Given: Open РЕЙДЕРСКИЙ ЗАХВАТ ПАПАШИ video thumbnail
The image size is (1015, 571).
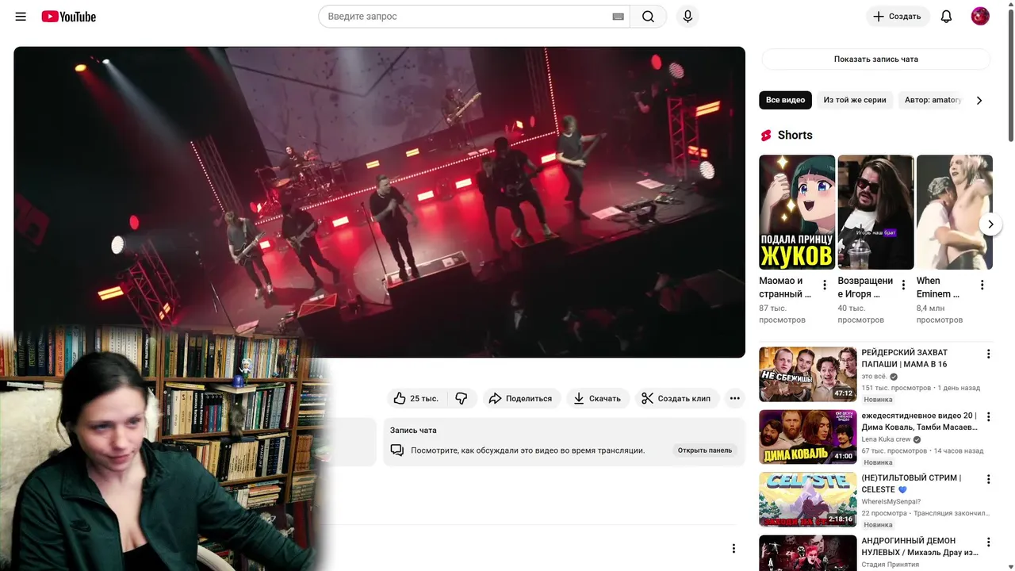Looking at the screenshot, I should pos(808,374).
